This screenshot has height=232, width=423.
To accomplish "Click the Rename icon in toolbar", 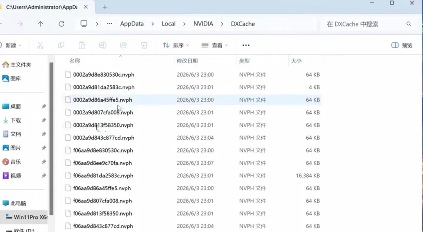I will [103, 45].
